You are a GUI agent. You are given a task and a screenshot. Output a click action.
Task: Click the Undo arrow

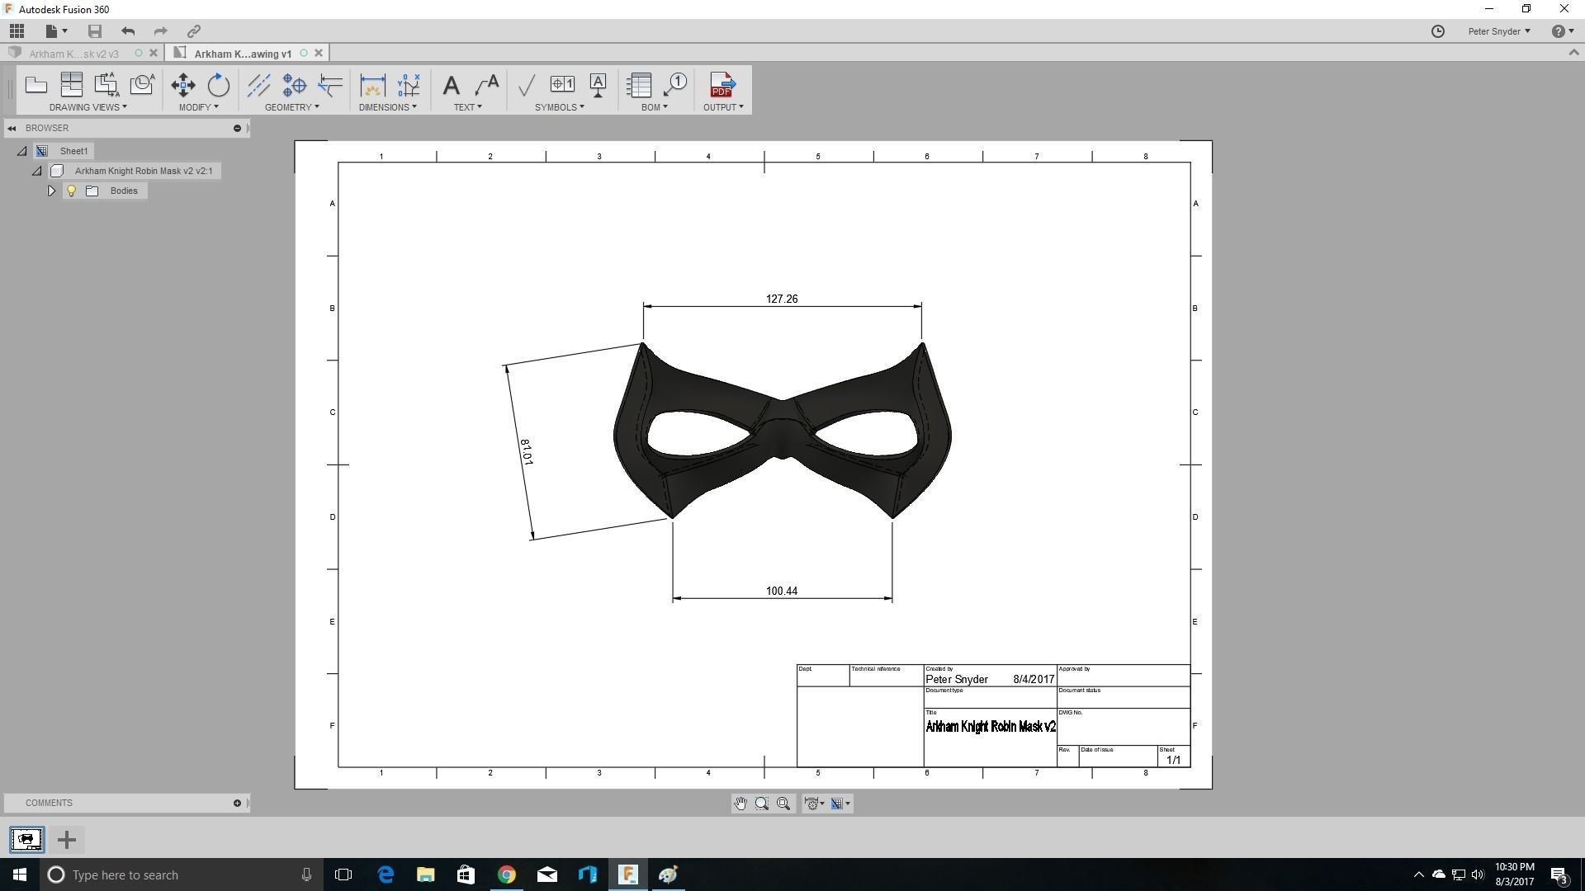coord(128,31)
